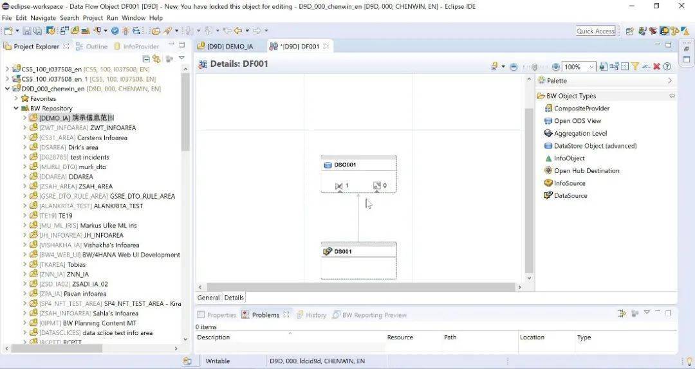Click the red X delete icon
Viewport: 695px width, 369px height.
[656, 66]
